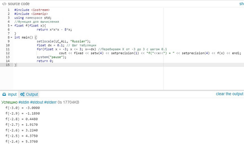Open the #stdout link
Image resolution: width=244 pixels, height=144 pixels.
[x=37, y=102]
